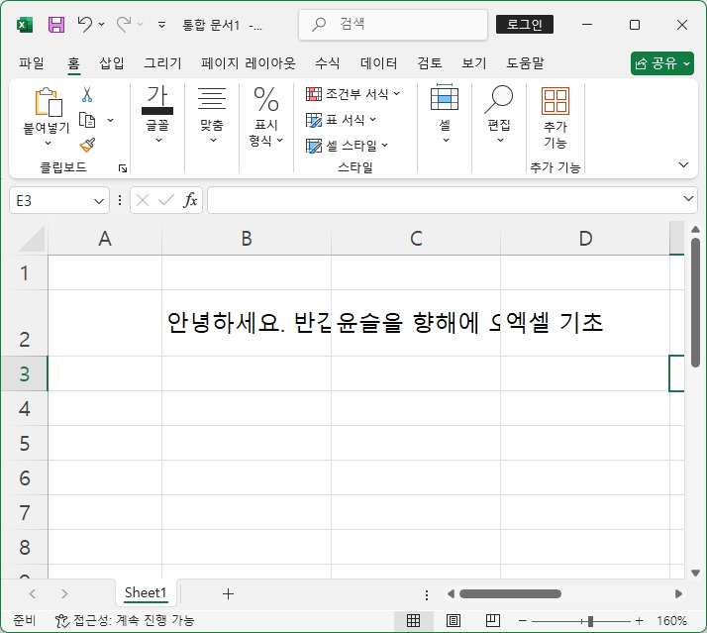Open the 표시 형식 number format group
Screen dimensions: 707x633
266,117
